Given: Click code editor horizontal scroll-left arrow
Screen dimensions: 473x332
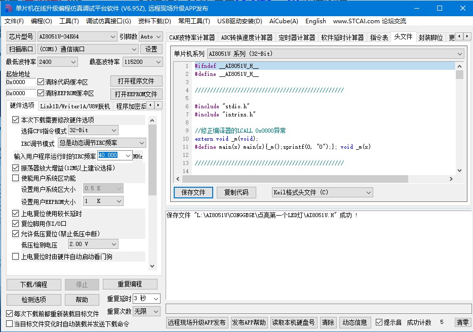Looking at the screenshot, I should 178,179.
